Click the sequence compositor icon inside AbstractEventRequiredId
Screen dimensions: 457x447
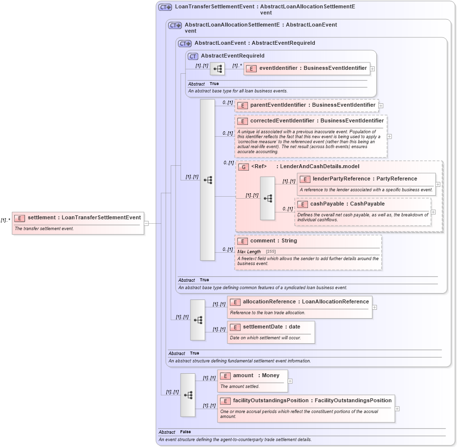tap(216, 69)
